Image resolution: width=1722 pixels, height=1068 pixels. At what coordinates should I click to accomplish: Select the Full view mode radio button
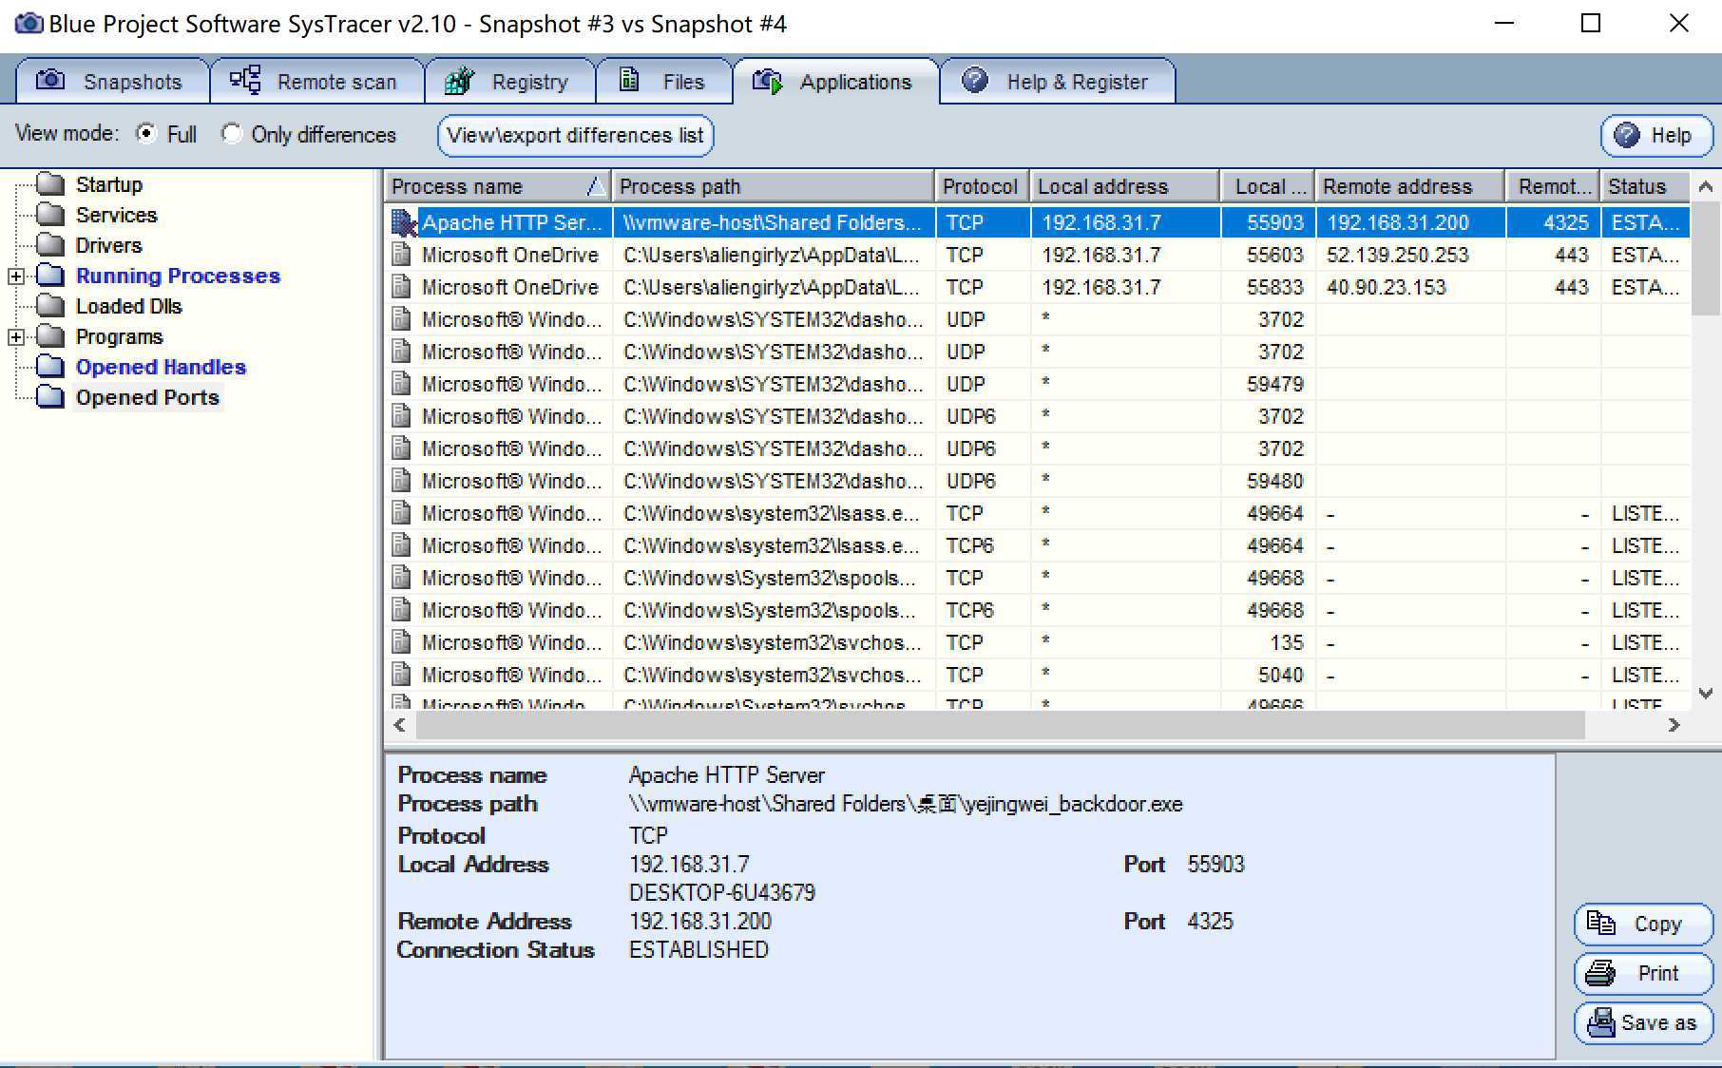145,134
